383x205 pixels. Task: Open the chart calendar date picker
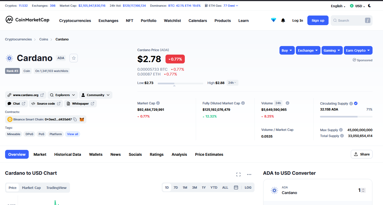coord(236,187)
